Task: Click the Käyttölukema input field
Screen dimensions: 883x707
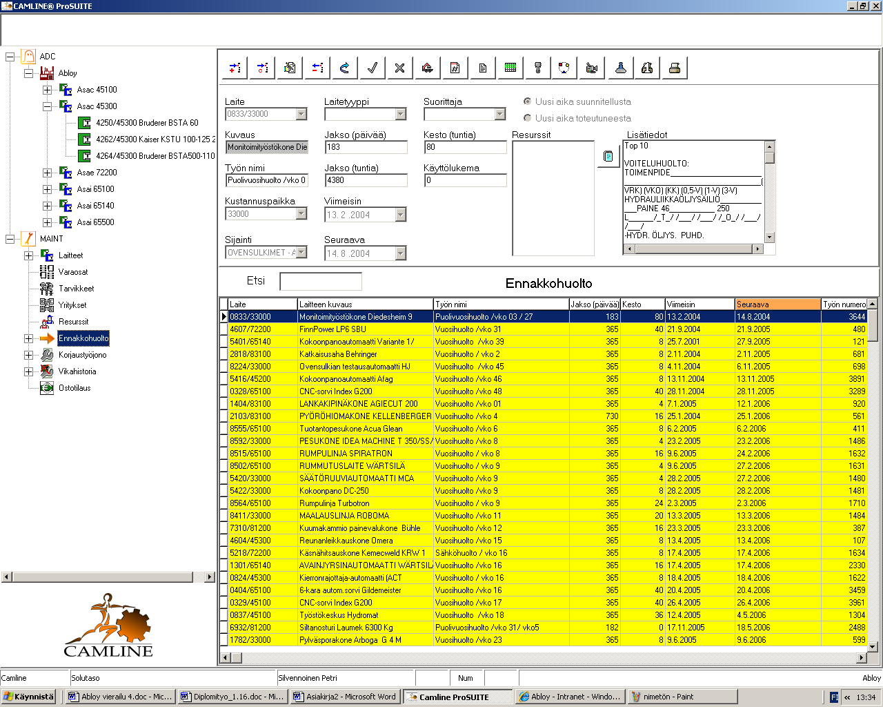Action: coord(466,180)
